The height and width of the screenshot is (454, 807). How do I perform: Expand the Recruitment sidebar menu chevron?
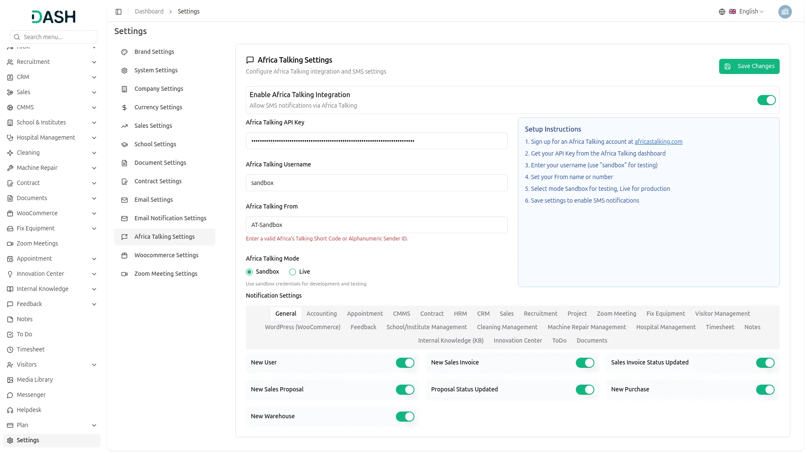tap(94, 62)
